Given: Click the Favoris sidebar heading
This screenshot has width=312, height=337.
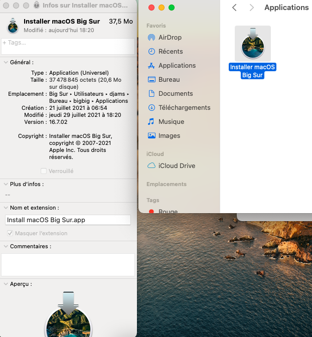Looking at the screenshot, I should click(x=156, y=26).
